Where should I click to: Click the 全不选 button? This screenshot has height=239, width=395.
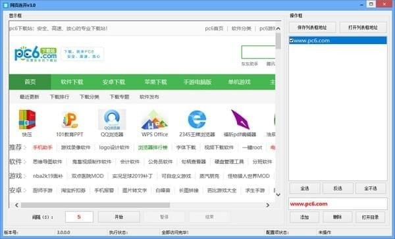[x=370, y=188]
